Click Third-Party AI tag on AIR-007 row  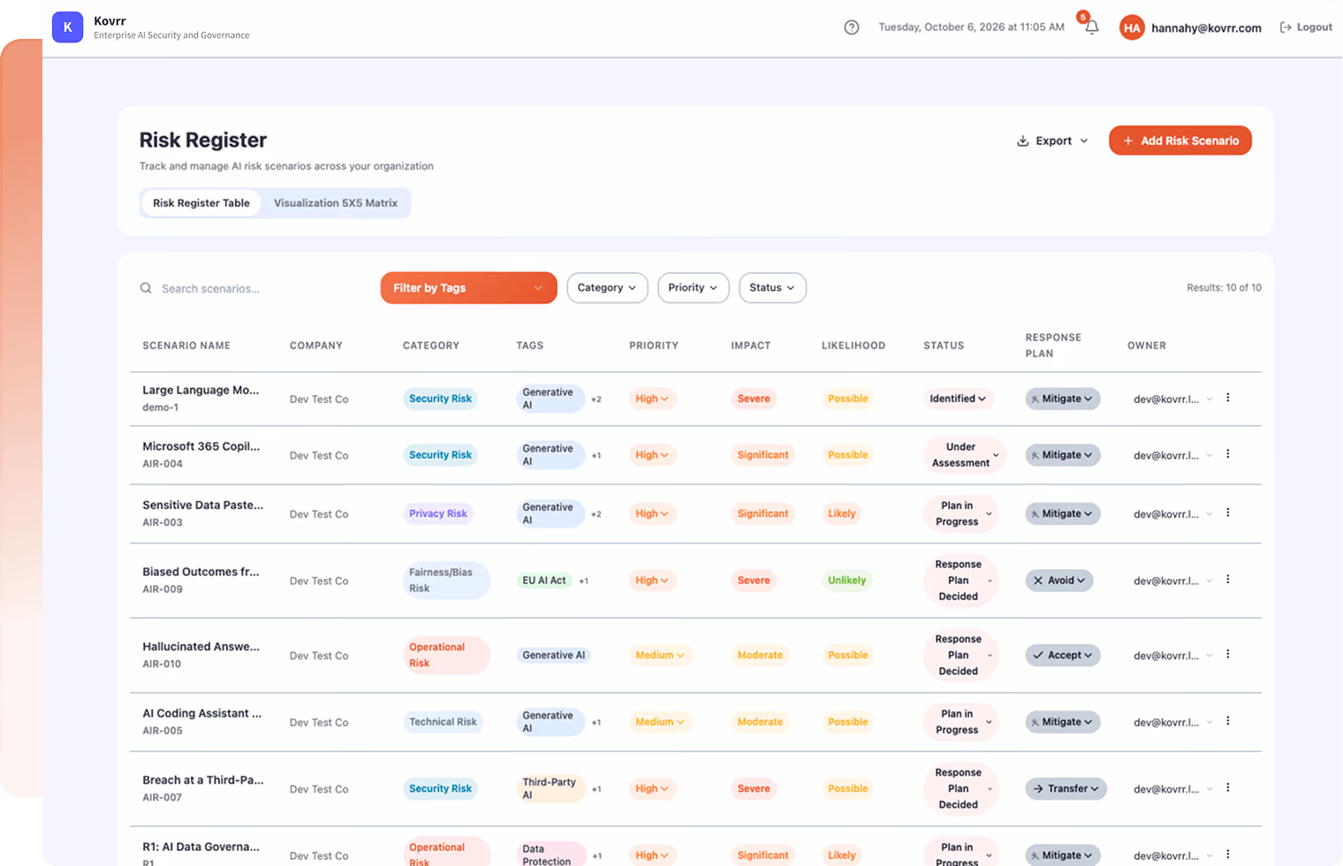550,788
